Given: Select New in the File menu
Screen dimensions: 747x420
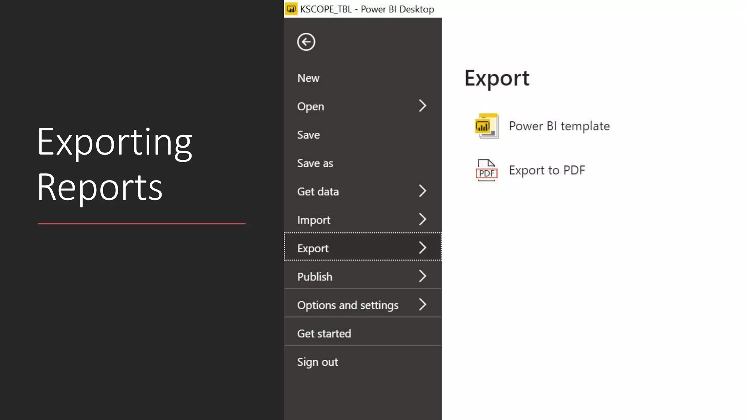Looking at the screenshot, I should [x=363, y=78].
